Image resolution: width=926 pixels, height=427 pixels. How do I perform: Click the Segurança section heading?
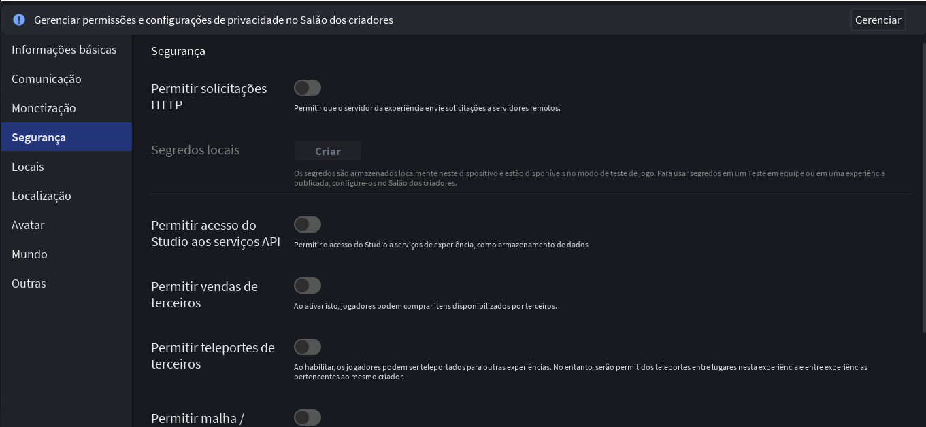178,51
